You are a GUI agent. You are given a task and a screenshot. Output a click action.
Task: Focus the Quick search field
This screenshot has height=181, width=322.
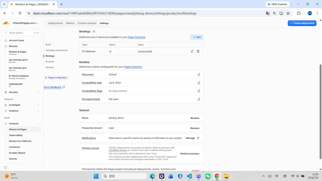pyautogui.click(x=22, y=33)
